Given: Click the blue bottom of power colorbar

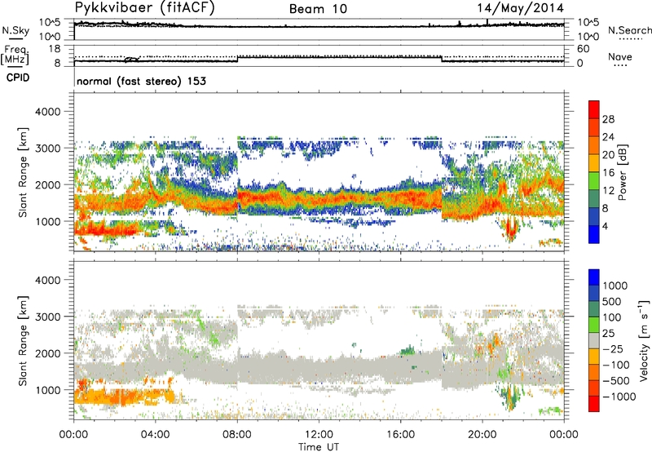Looking at the screenshot, I should 594,234.
